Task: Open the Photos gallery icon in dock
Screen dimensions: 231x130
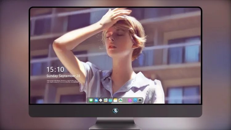Action: pos(120,100)
